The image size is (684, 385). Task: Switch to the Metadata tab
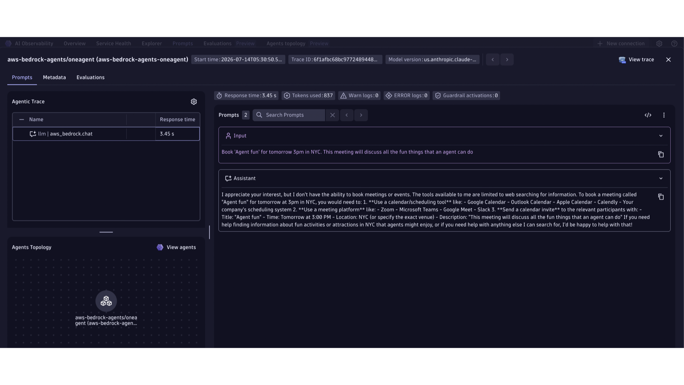55,77
